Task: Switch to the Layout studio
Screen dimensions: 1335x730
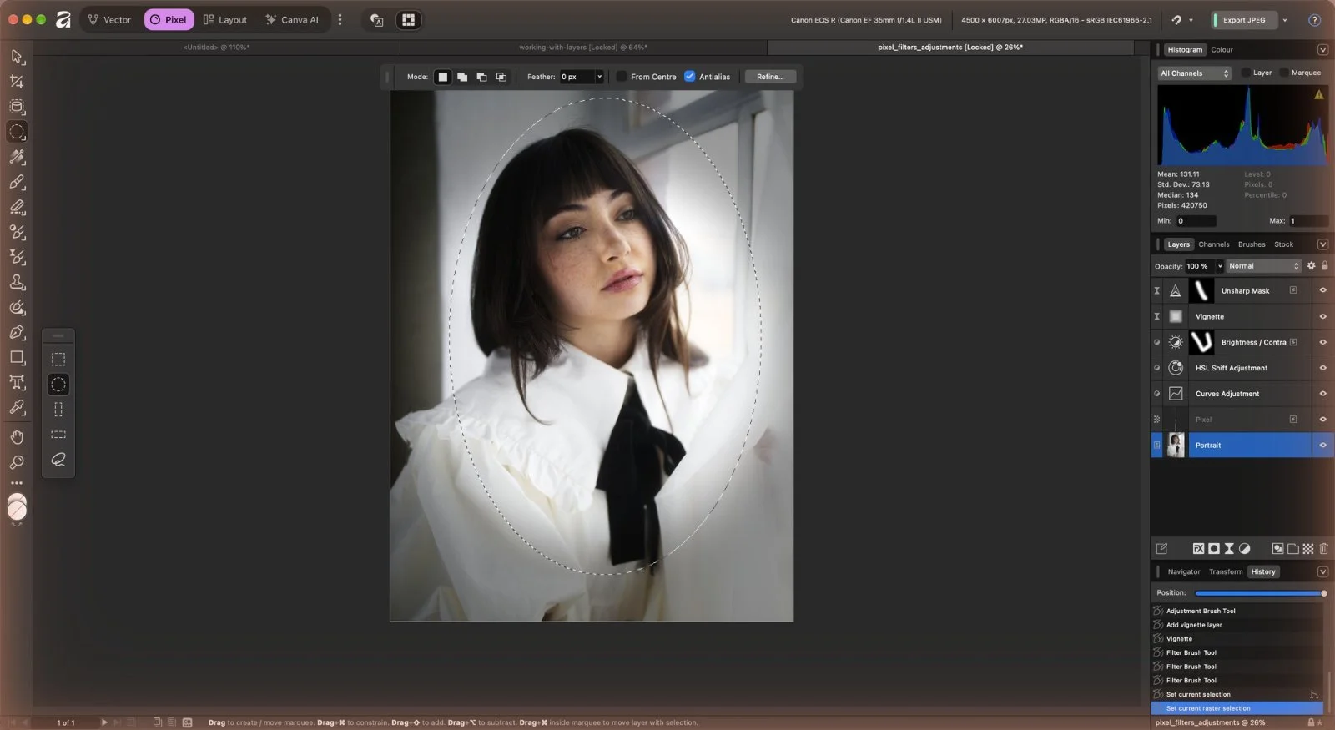Action: click(225, 20)
